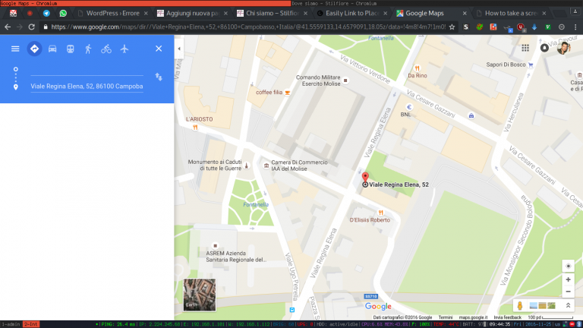This screenshot has width=583, height=328.
Task: Switch to How to take a screenshot tab
Action: tap(511, 13)
